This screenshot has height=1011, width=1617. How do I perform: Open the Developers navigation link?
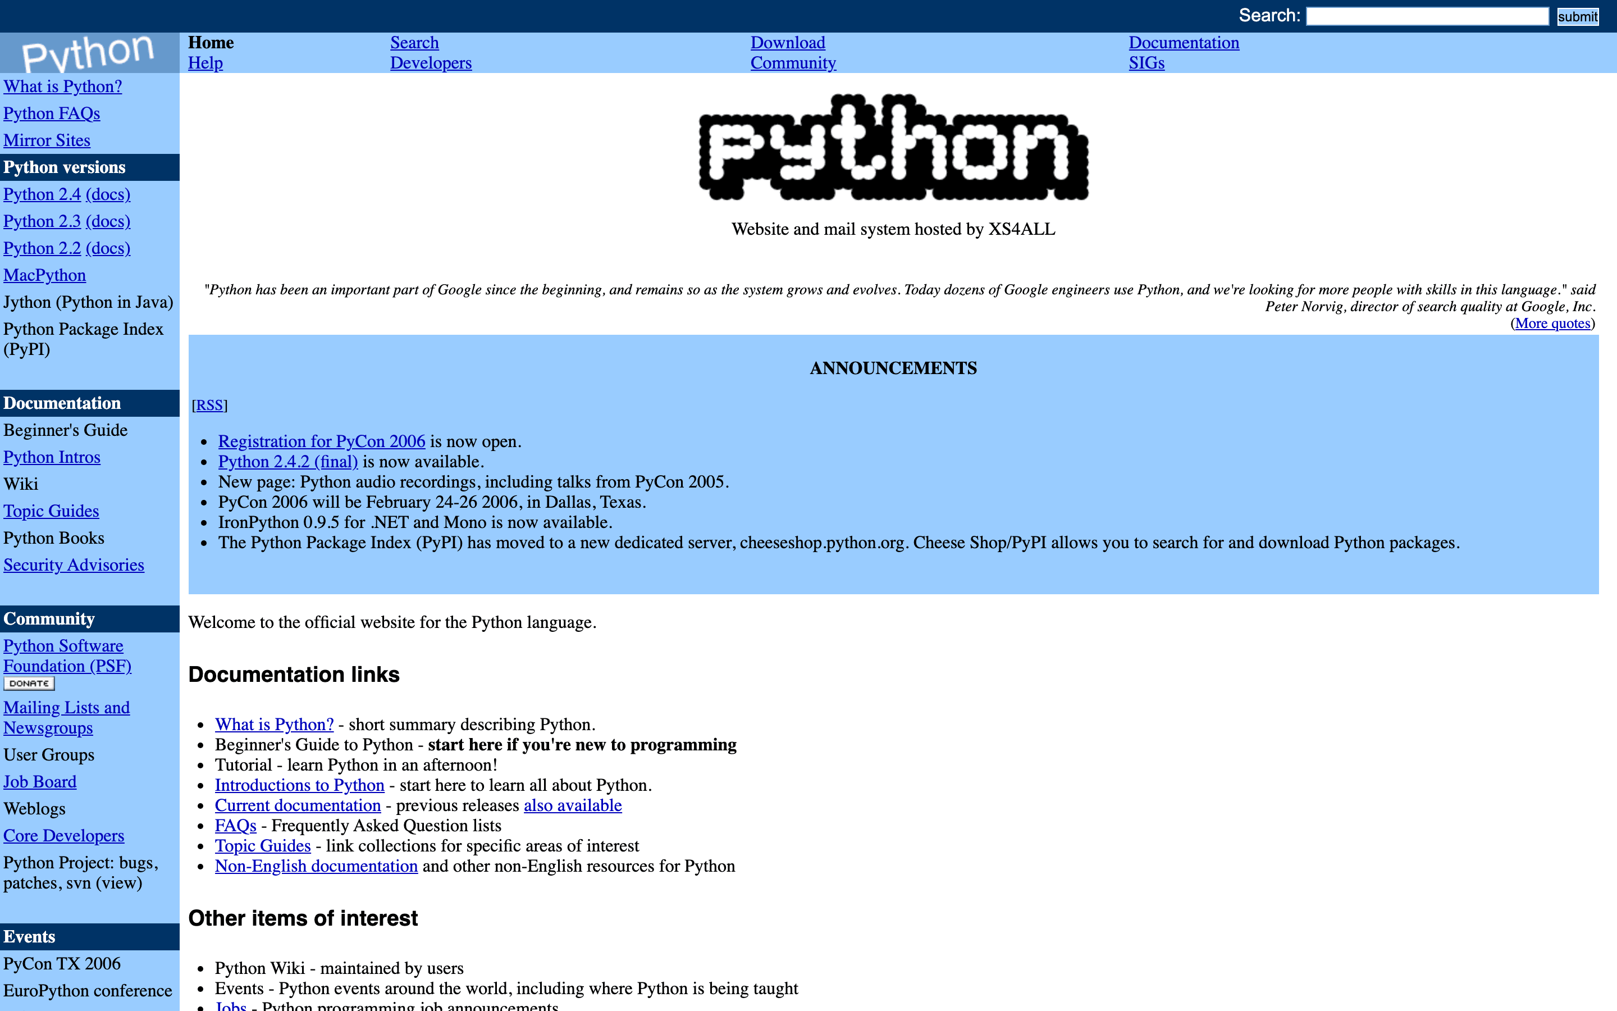(431, 63)
